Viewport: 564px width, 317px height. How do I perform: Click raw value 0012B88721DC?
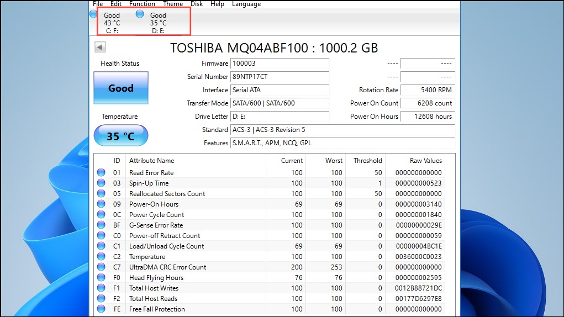pos(418,288)
